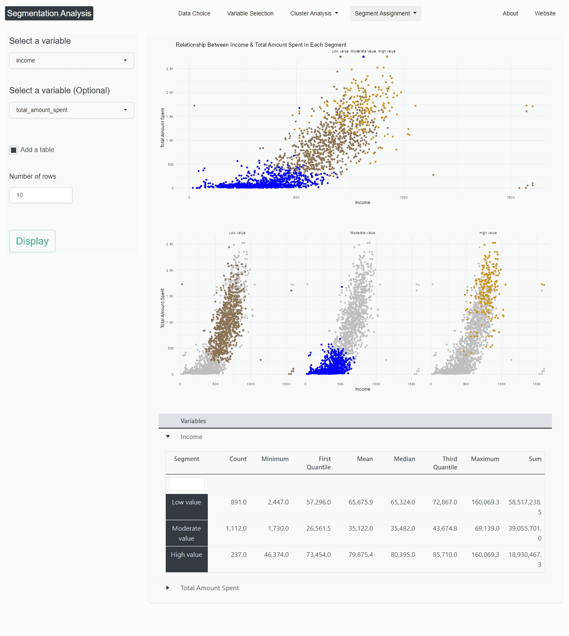
Task: Click the Segmentation Analysis brand title
Action: pos(49,13)
